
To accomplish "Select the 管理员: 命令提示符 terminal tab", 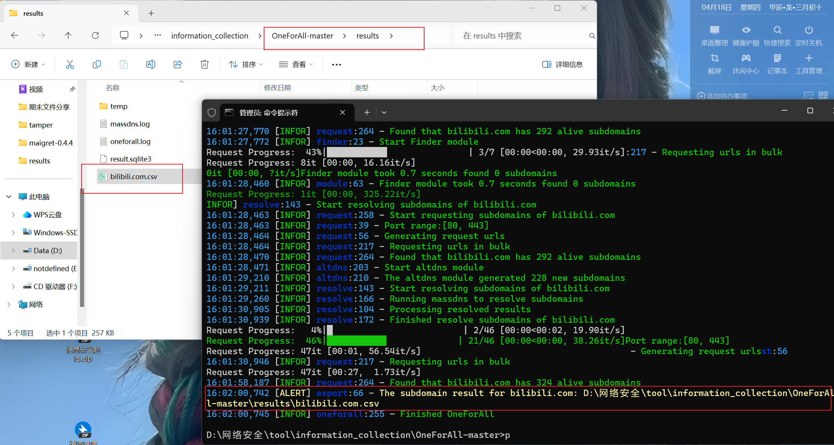I will [269, 113].
